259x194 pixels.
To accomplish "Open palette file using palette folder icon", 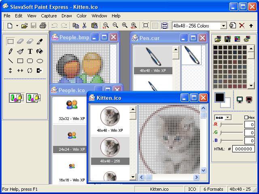I will (218, 39).
